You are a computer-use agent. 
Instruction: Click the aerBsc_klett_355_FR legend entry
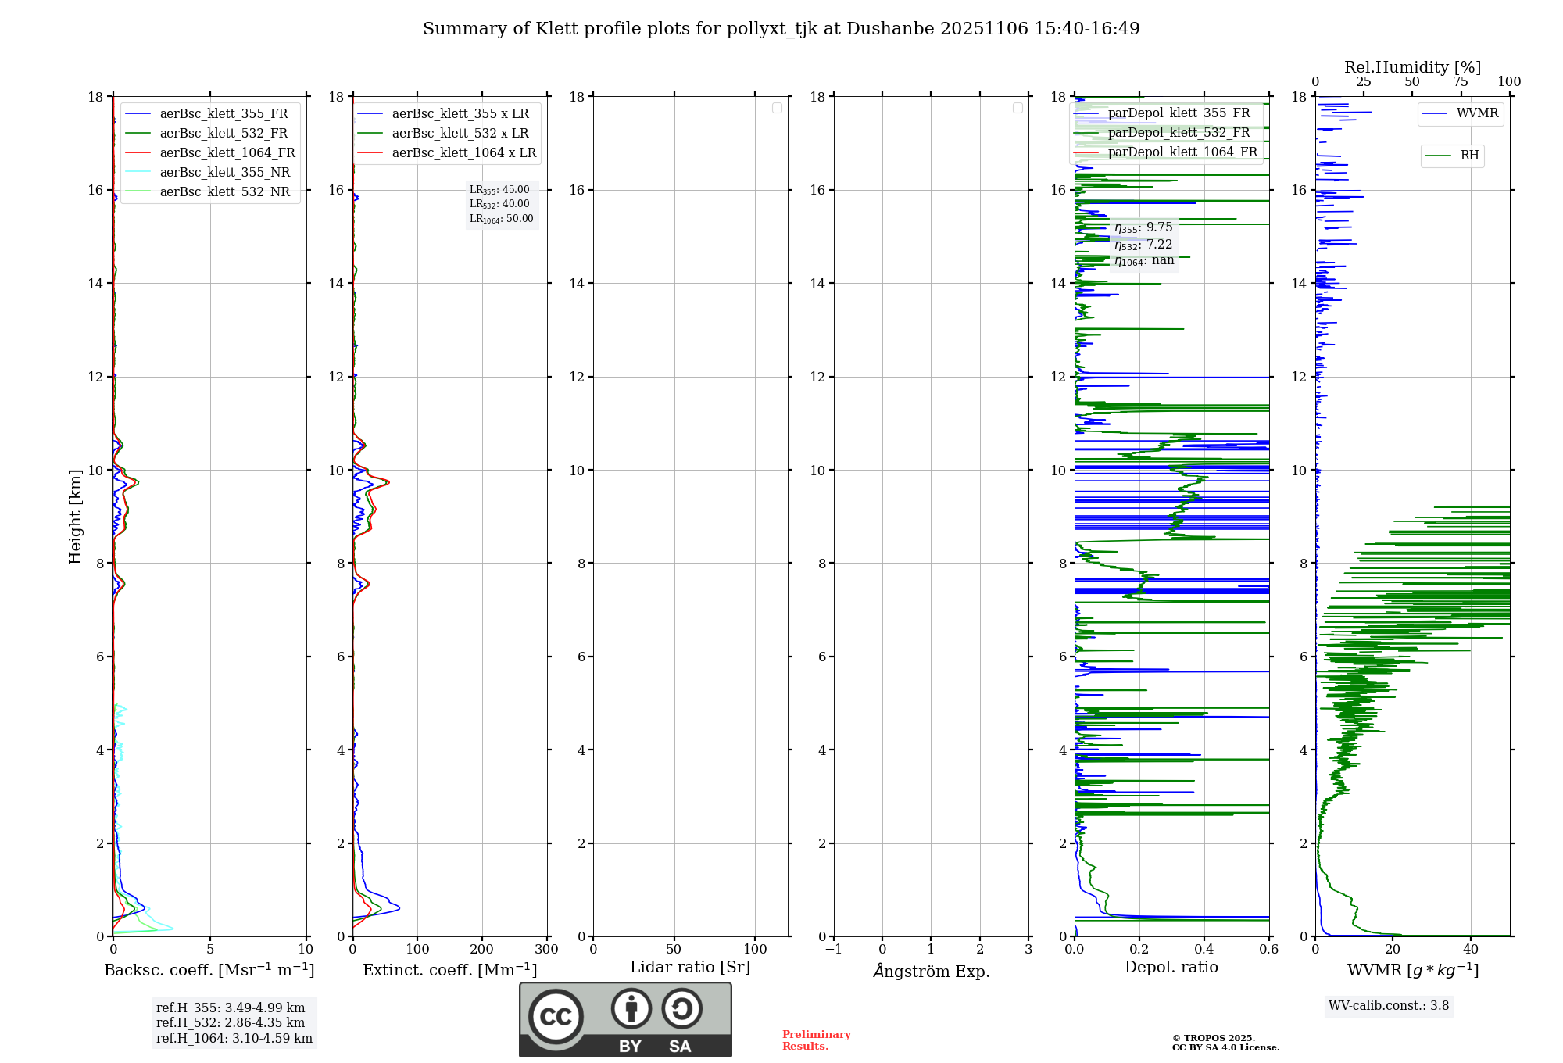click(223, 114)
